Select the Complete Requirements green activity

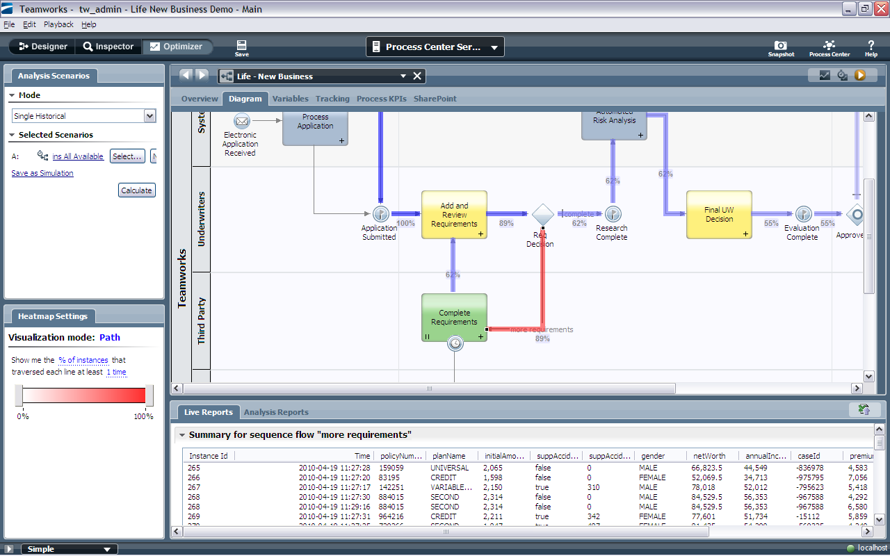click(454, 318)
